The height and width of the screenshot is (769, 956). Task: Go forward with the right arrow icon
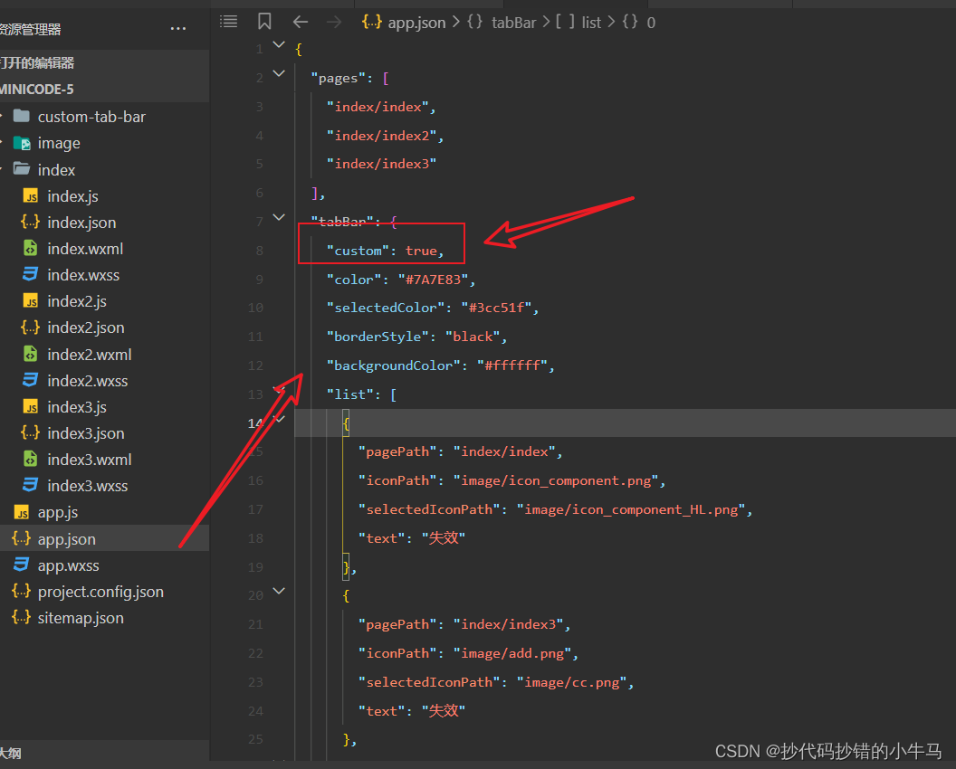point(334,23)
